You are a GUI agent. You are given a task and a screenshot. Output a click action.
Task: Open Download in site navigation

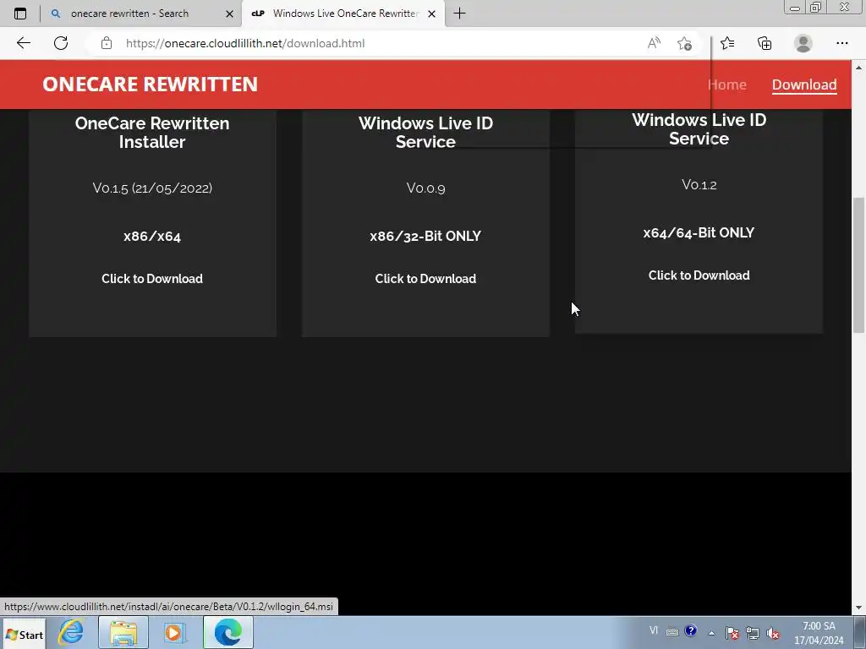pos(804,85)
